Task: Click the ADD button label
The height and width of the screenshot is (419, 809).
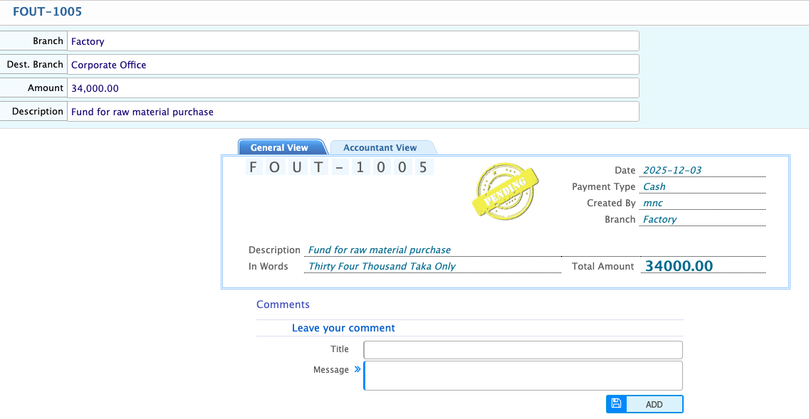Action: point(654,405)
